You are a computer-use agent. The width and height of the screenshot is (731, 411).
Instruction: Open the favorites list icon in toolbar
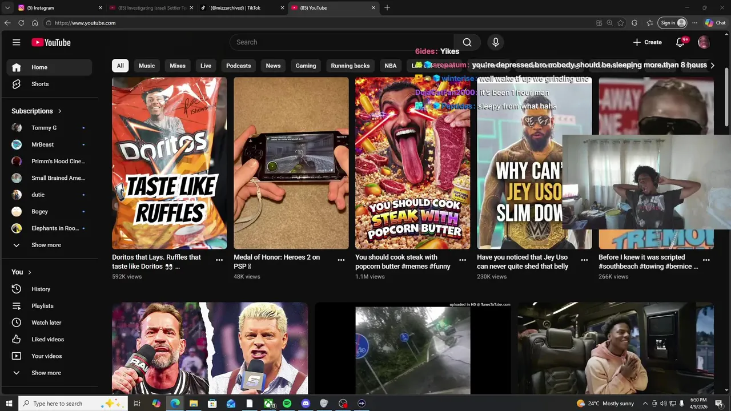[x=650, y=23]
